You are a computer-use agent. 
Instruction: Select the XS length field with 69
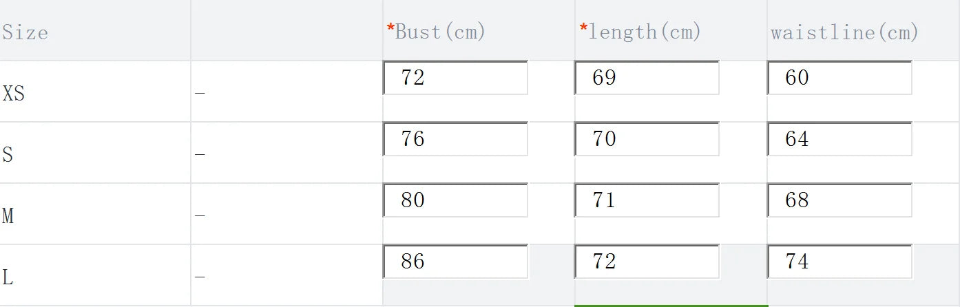click(x=647, y=78)
